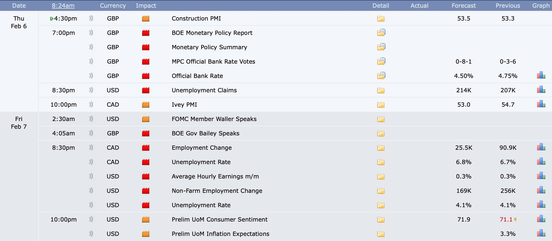This screenshot has width=552, height=241.
Task: Toggle sound alert for Non-Farm Employment Change
Action: coord(91,191)
